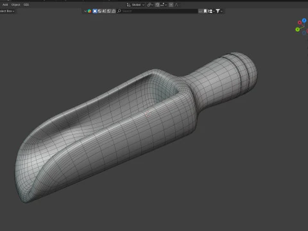Click the bookmark icon
Image resolution: width=308 pixels, height=231 pixels.
pyautogui.click(x=205, y=11)
